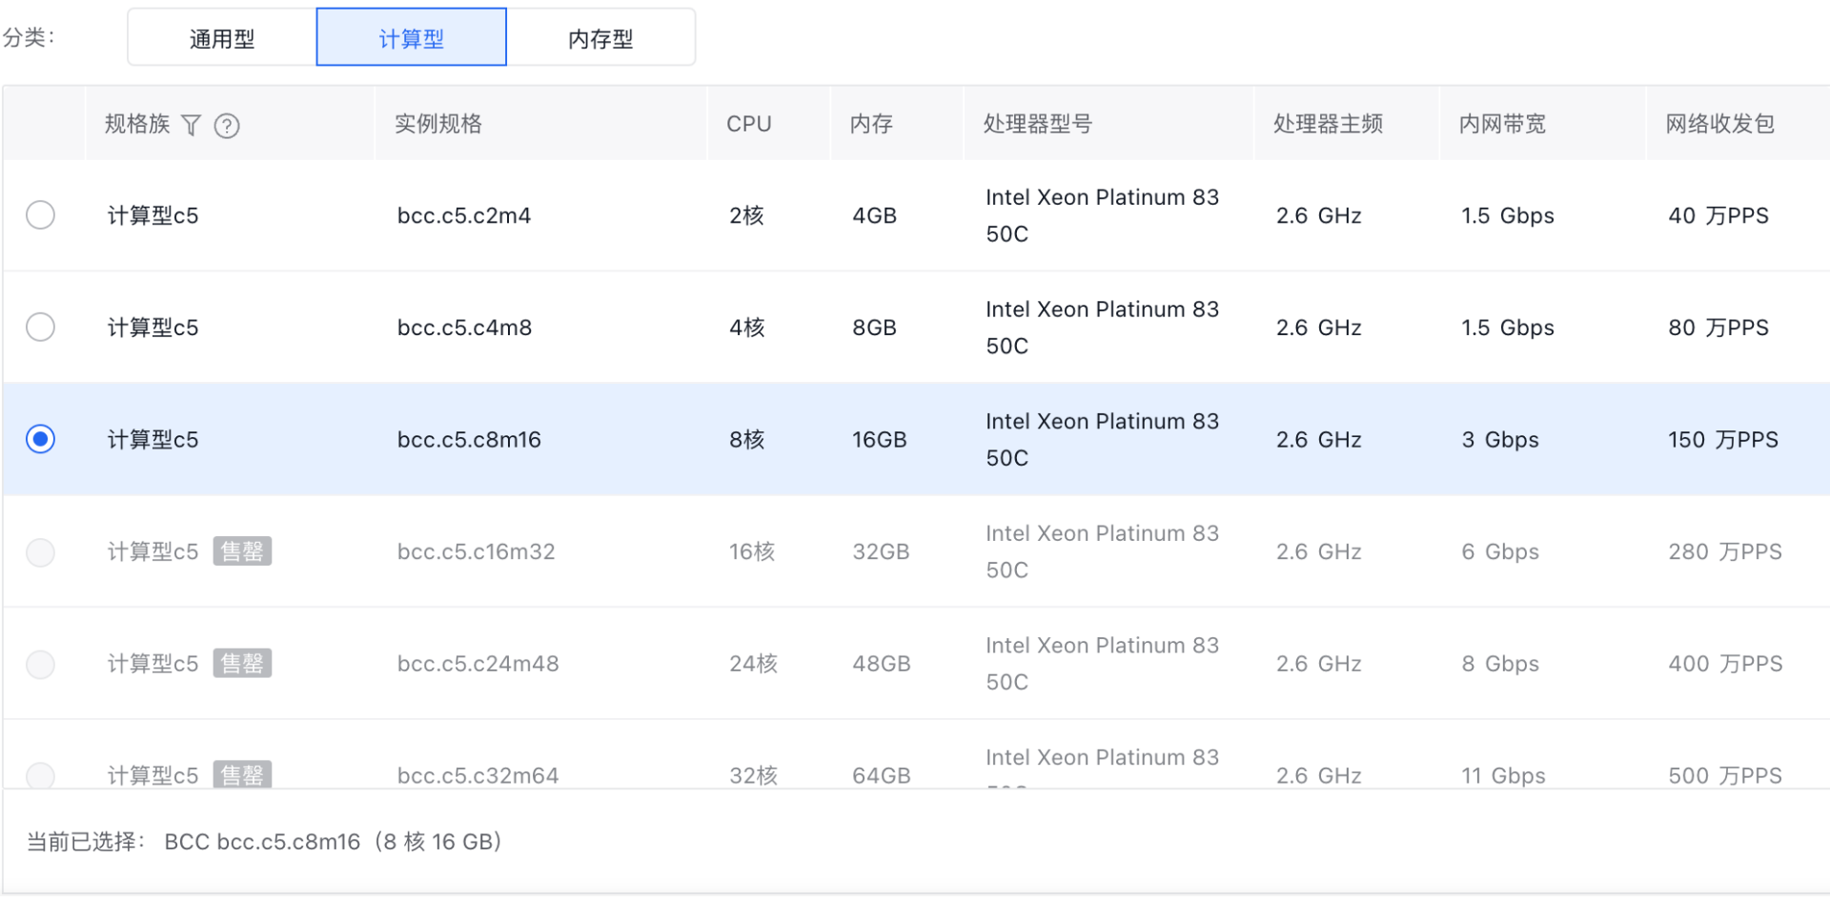Image resolution: width=1830 pixels, height=898 pixels.
Task: Open the 规格族 filter funnel icon
Action: pyautogui.click(x=191, y=125)
